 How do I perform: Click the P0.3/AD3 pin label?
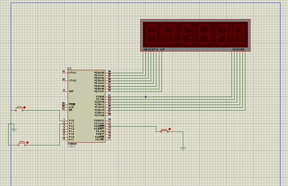coord(99,80)
